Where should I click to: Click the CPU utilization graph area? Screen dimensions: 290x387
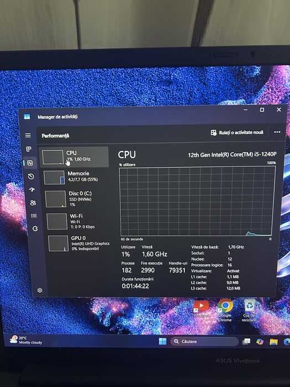click(197, 201)
